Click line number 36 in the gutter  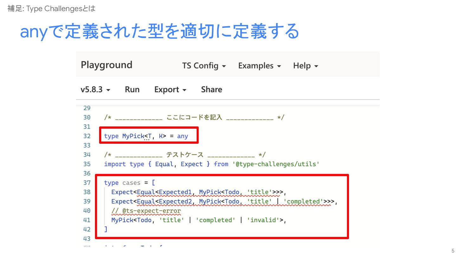(x=87, y=174)
